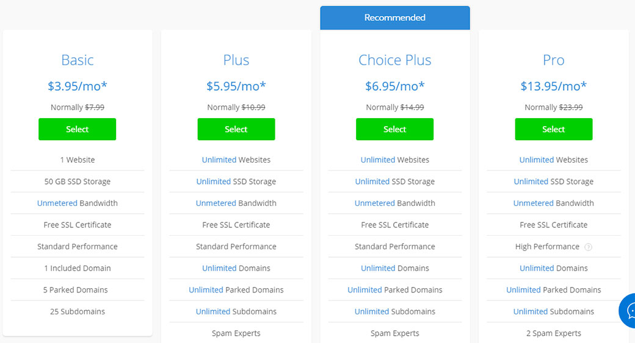Screen dimensions: 635x343
Task: Click the Recommended banner tab
Action: pyautogui.click(x=394, y=18)
